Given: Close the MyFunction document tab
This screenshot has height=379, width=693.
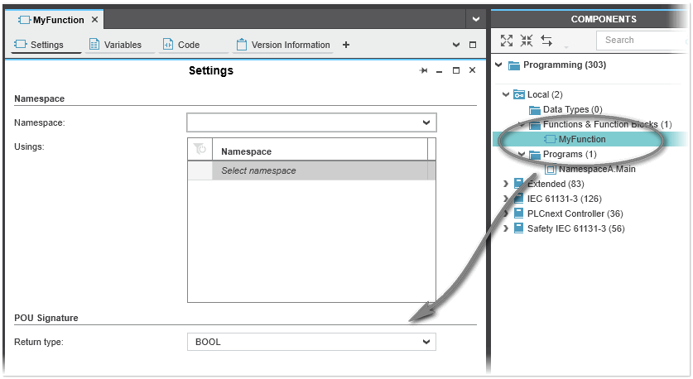Looking at the screenshot, I should pyautogui.click(x=94, y=20).
